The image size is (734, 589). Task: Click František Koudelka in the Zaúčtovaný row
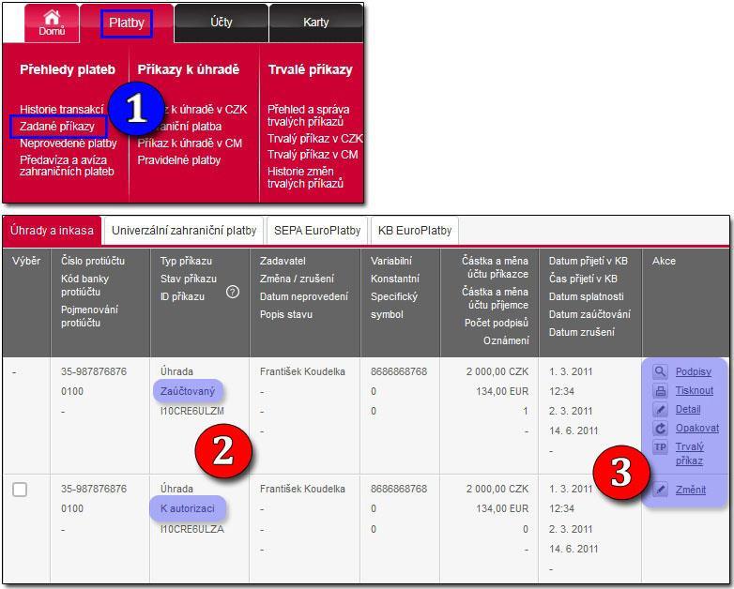point(302,371)
